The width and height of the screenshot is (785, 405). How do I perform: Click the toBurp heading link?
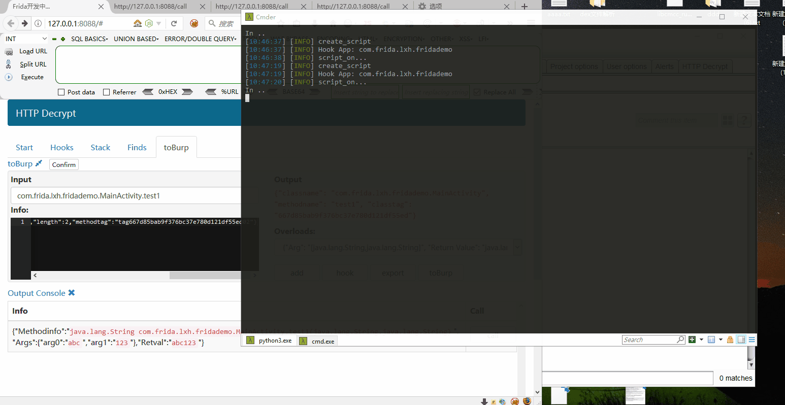20,163
